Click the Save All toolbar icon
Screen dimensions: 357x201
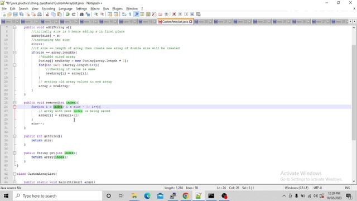[21, 14]
